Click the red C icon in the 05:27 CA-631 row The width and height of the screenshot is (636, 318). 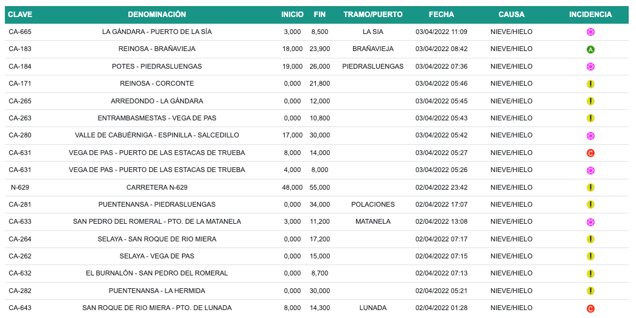click(590, 153)
